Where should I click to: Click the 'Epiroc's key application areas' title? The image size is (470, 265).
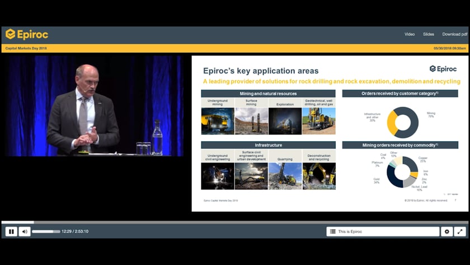pos(261,71)
